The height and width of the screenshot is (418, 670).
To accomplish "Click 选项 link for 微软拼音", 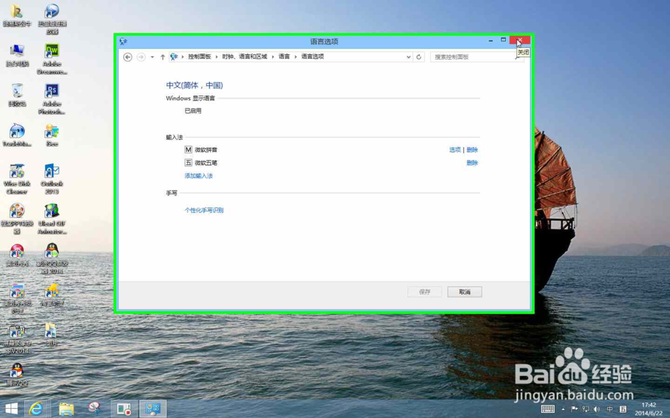I will (x=454, y=150).
